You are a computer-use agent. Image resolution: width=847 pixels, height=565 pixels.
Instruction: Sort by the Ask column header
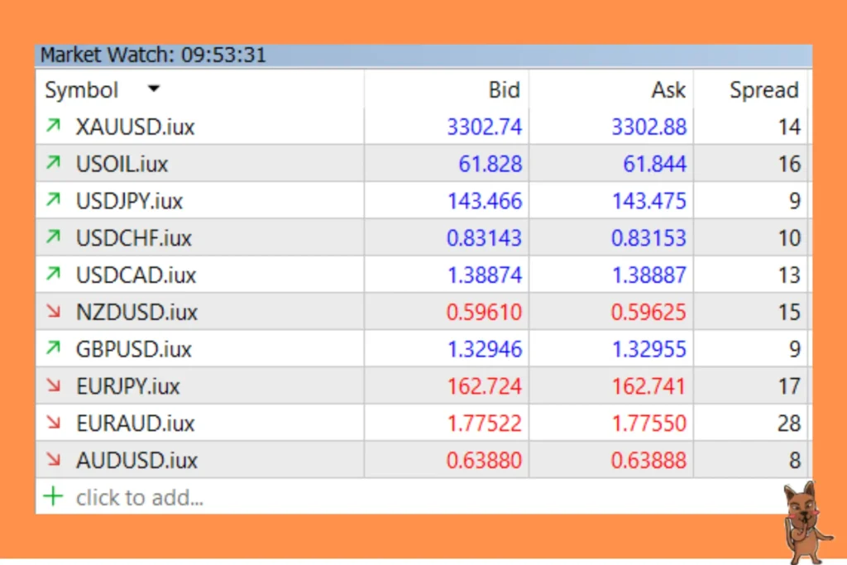pos(668,89)
